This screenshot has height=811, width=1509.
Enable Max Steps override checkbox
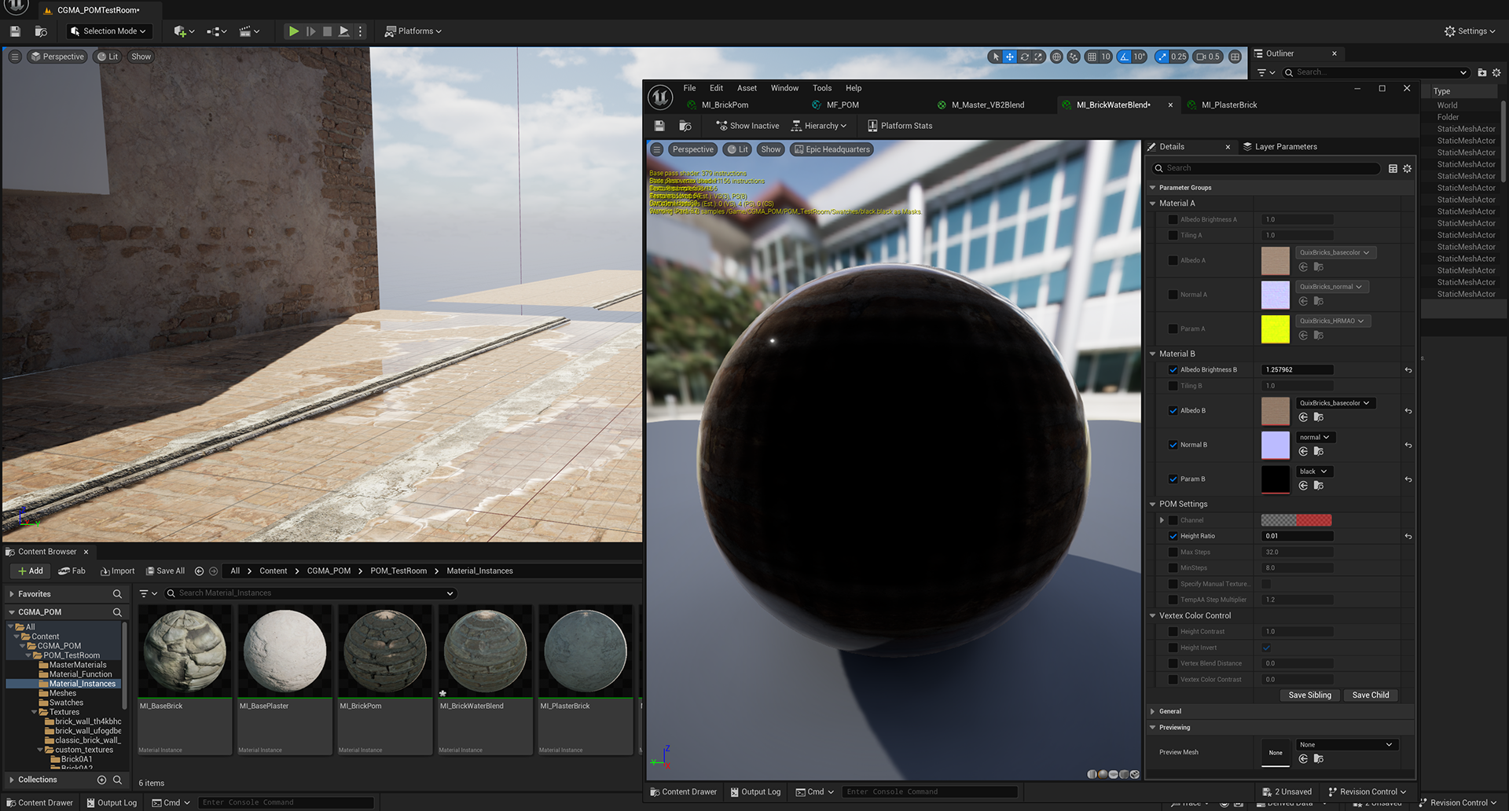[x=1173, y=552]
